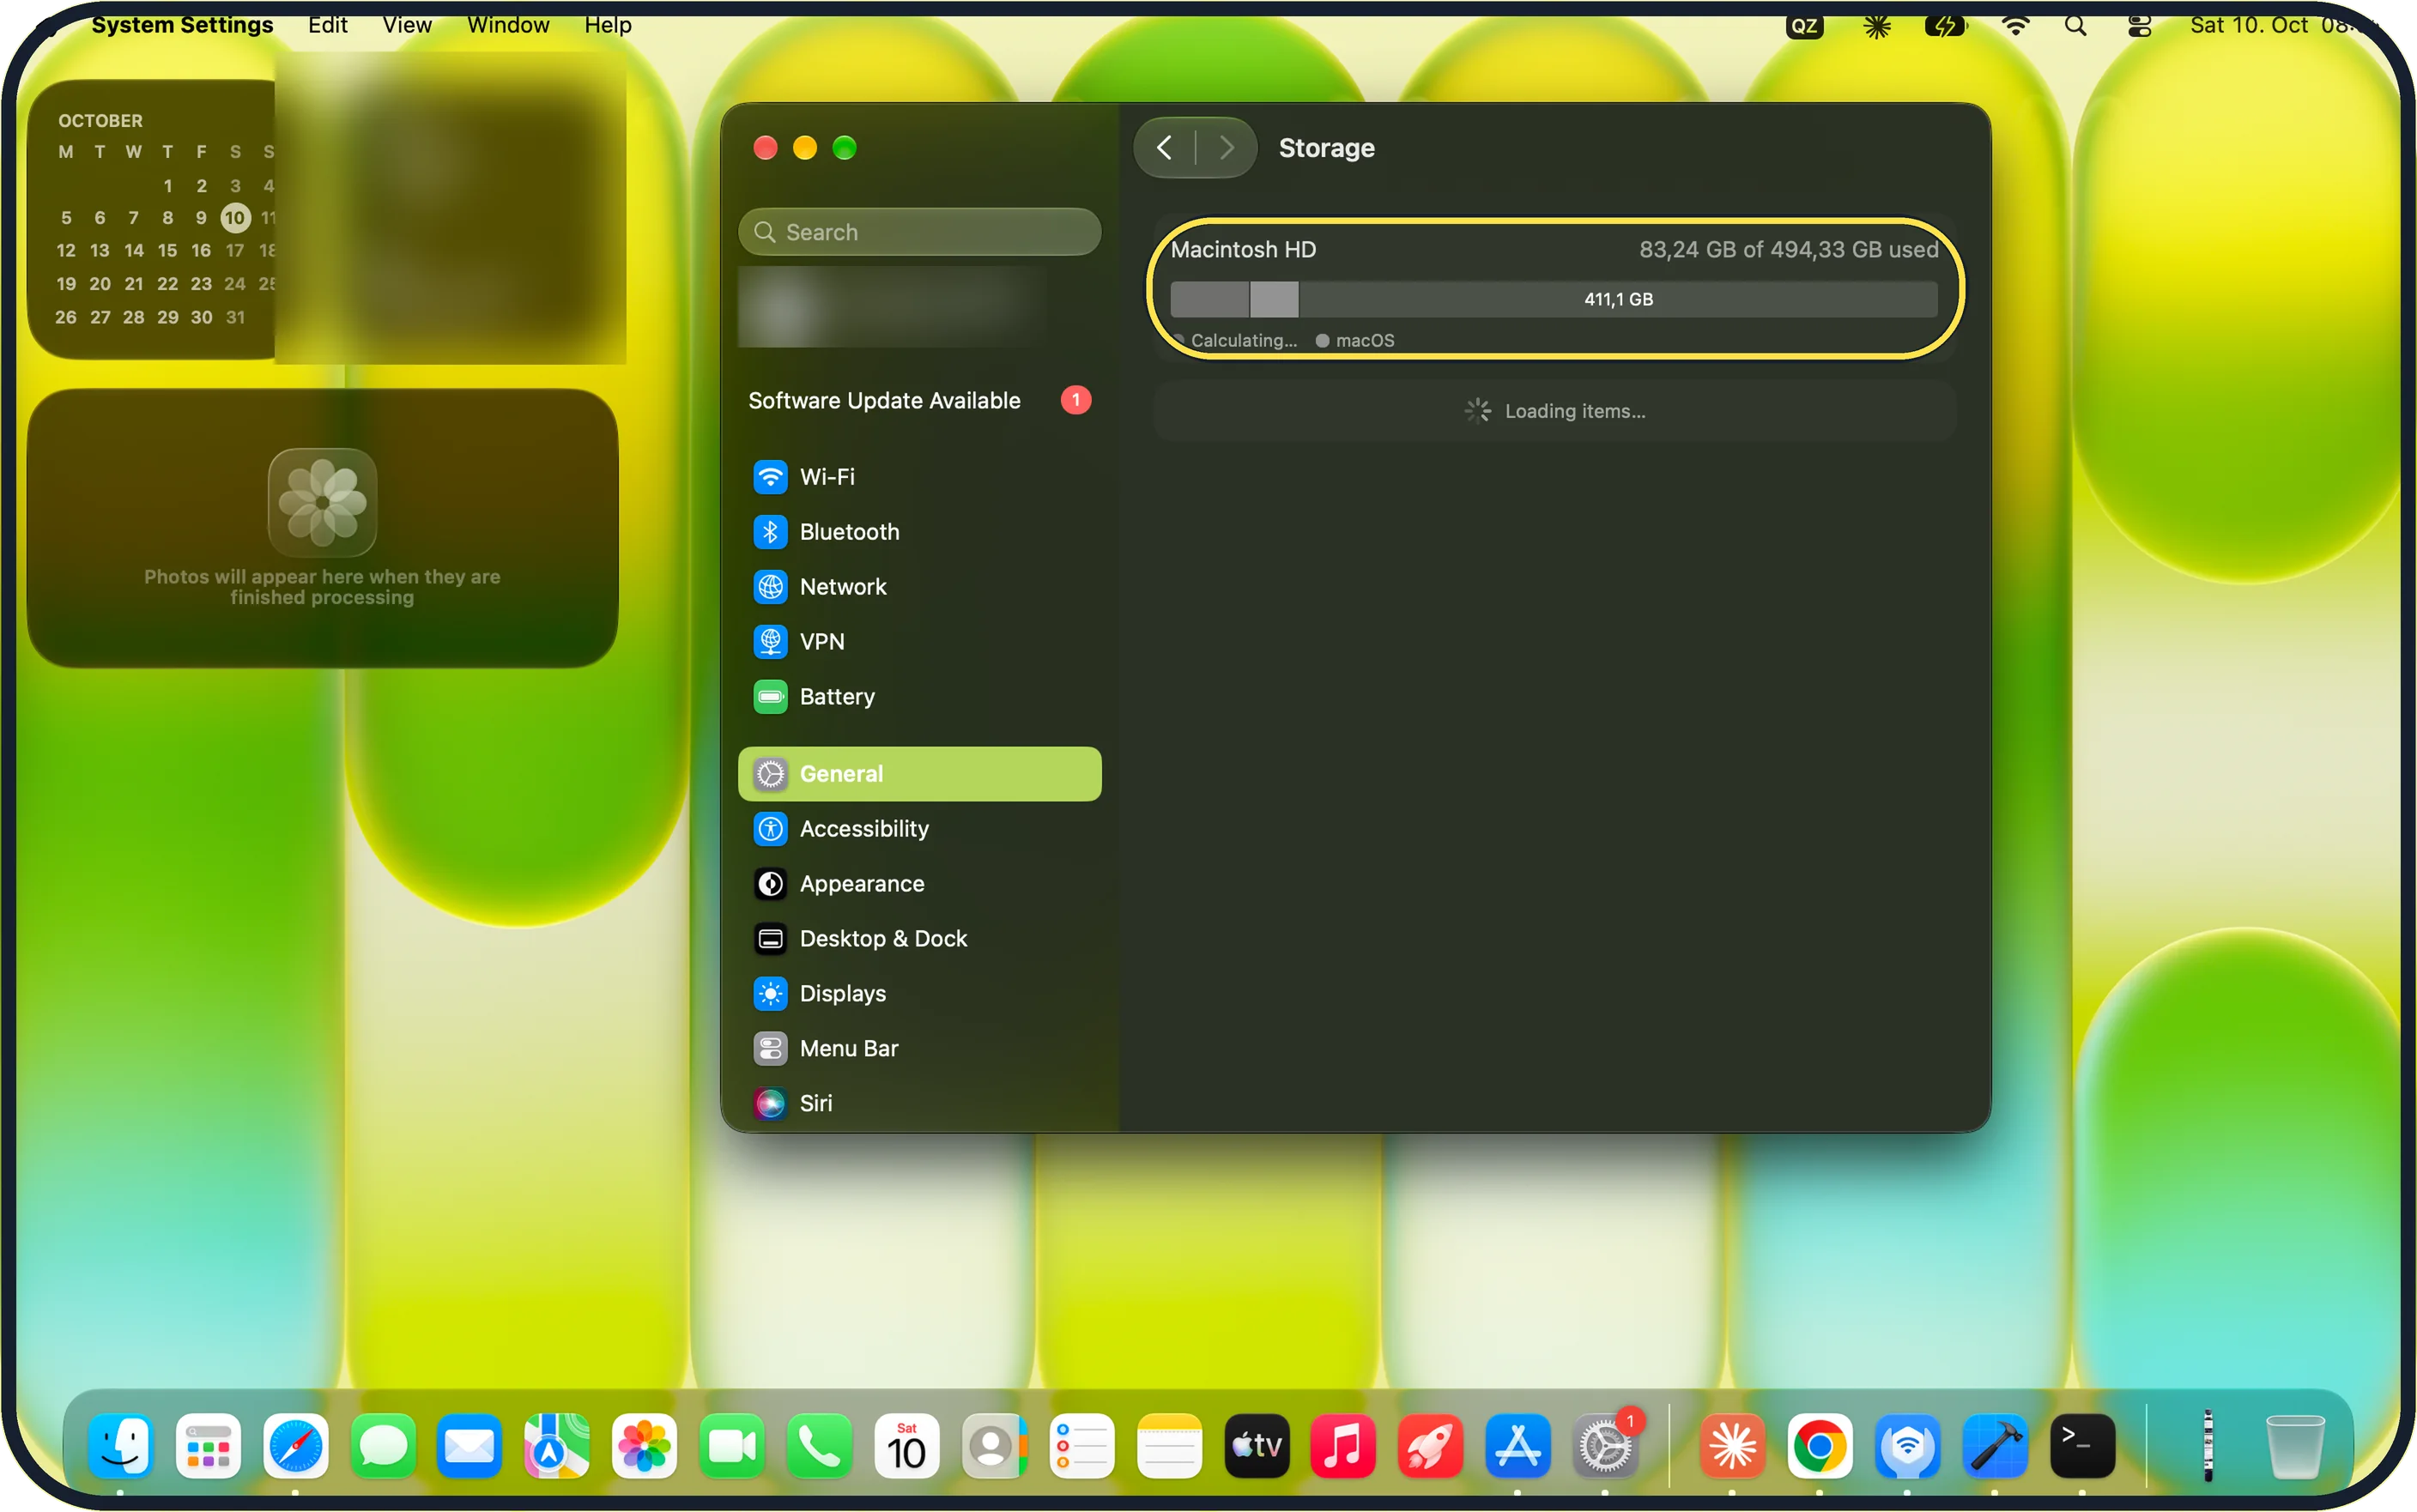
Task: Open Accessibility settings
Action: pos(919,829)
